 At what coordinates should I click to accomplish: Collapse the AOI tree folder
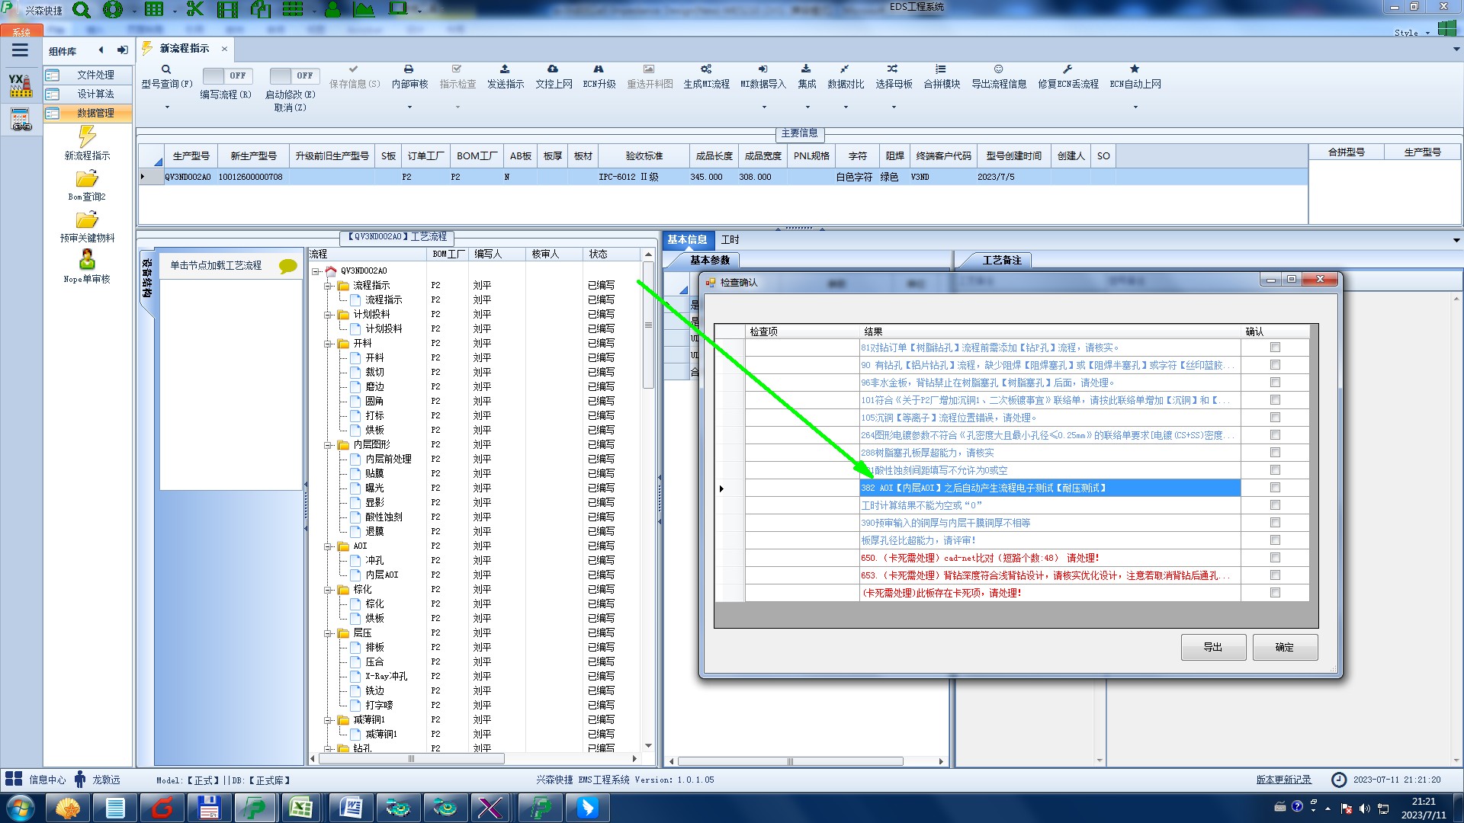tap(328, 546)
